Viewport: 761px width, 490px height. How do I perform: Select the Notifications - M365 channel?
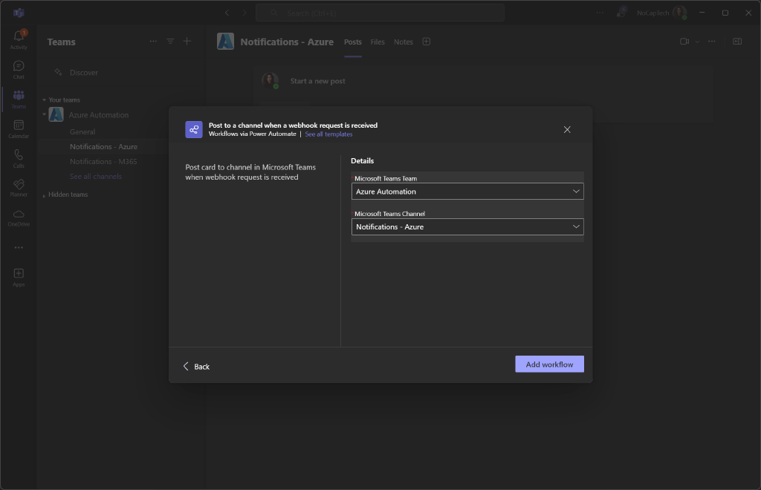coord(103,162)
